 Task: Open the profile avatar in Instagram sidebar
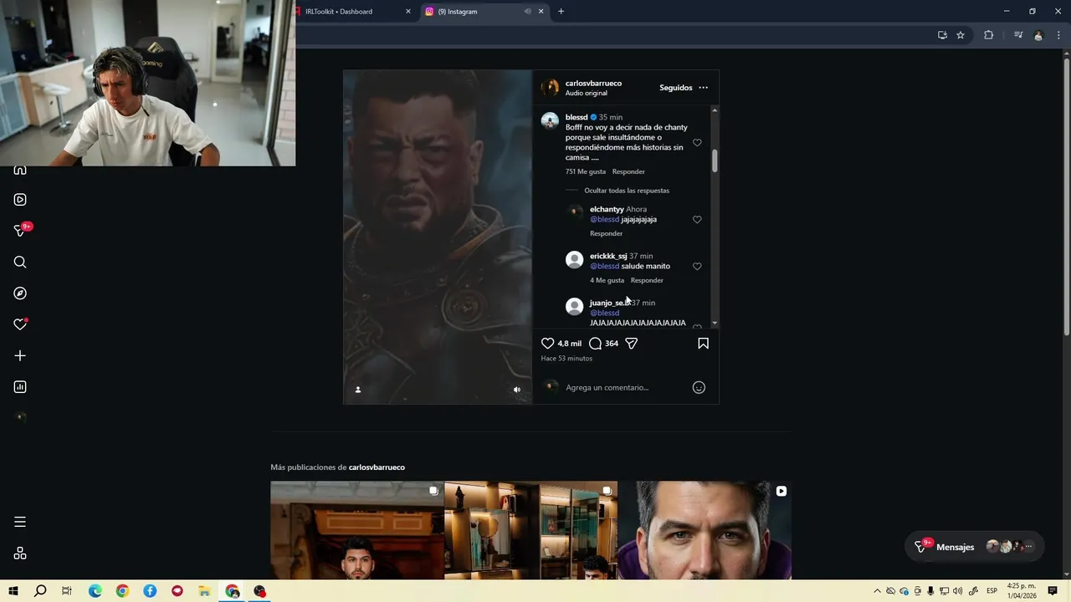[20, 418]
